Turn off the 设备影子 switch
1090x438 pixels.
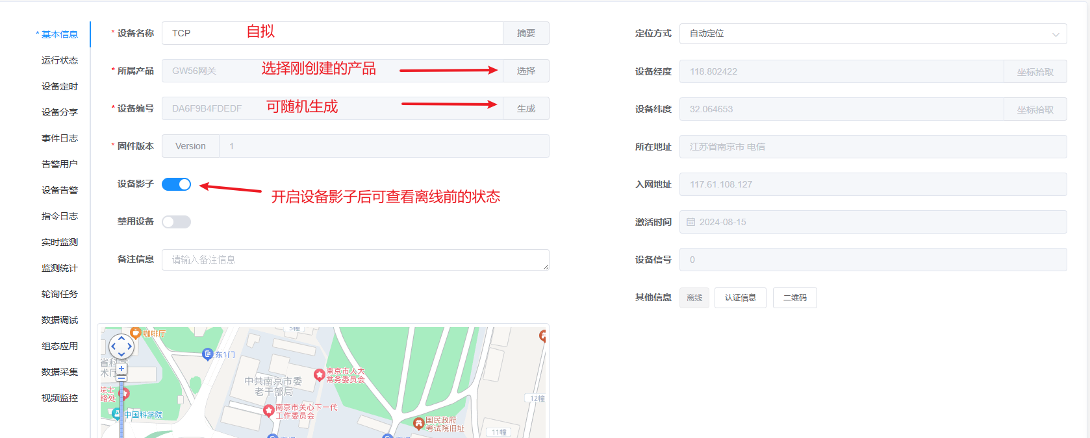pos(176,184)
